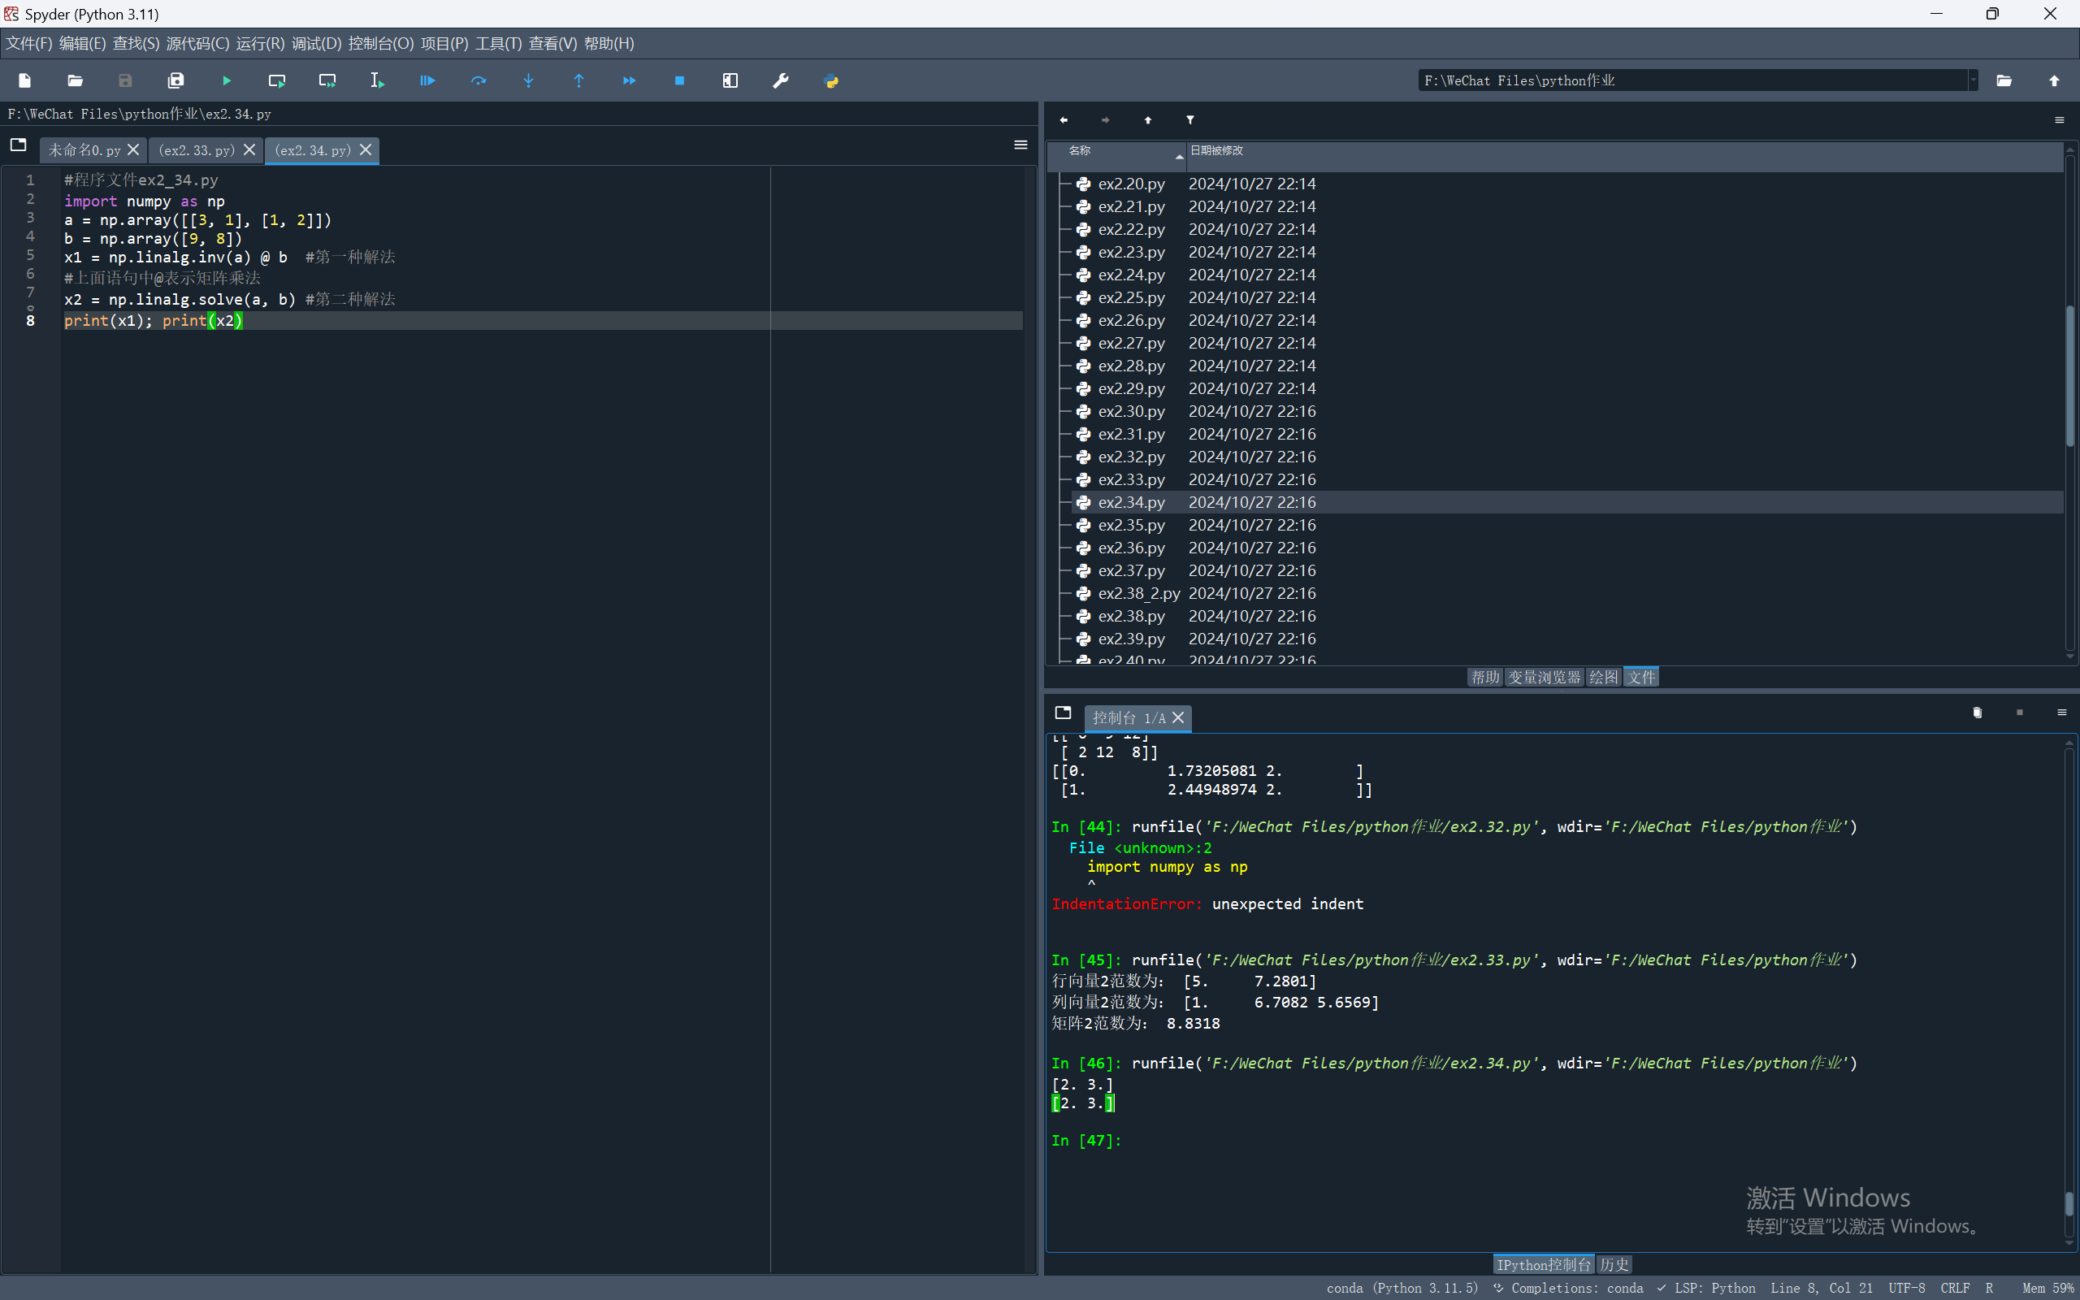Go forward in file explorer

[x=1106, y=120]
